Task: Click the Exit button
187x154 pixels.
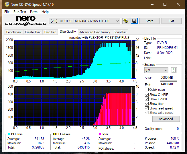Action: pyautogui.click(x=171, y=21)
